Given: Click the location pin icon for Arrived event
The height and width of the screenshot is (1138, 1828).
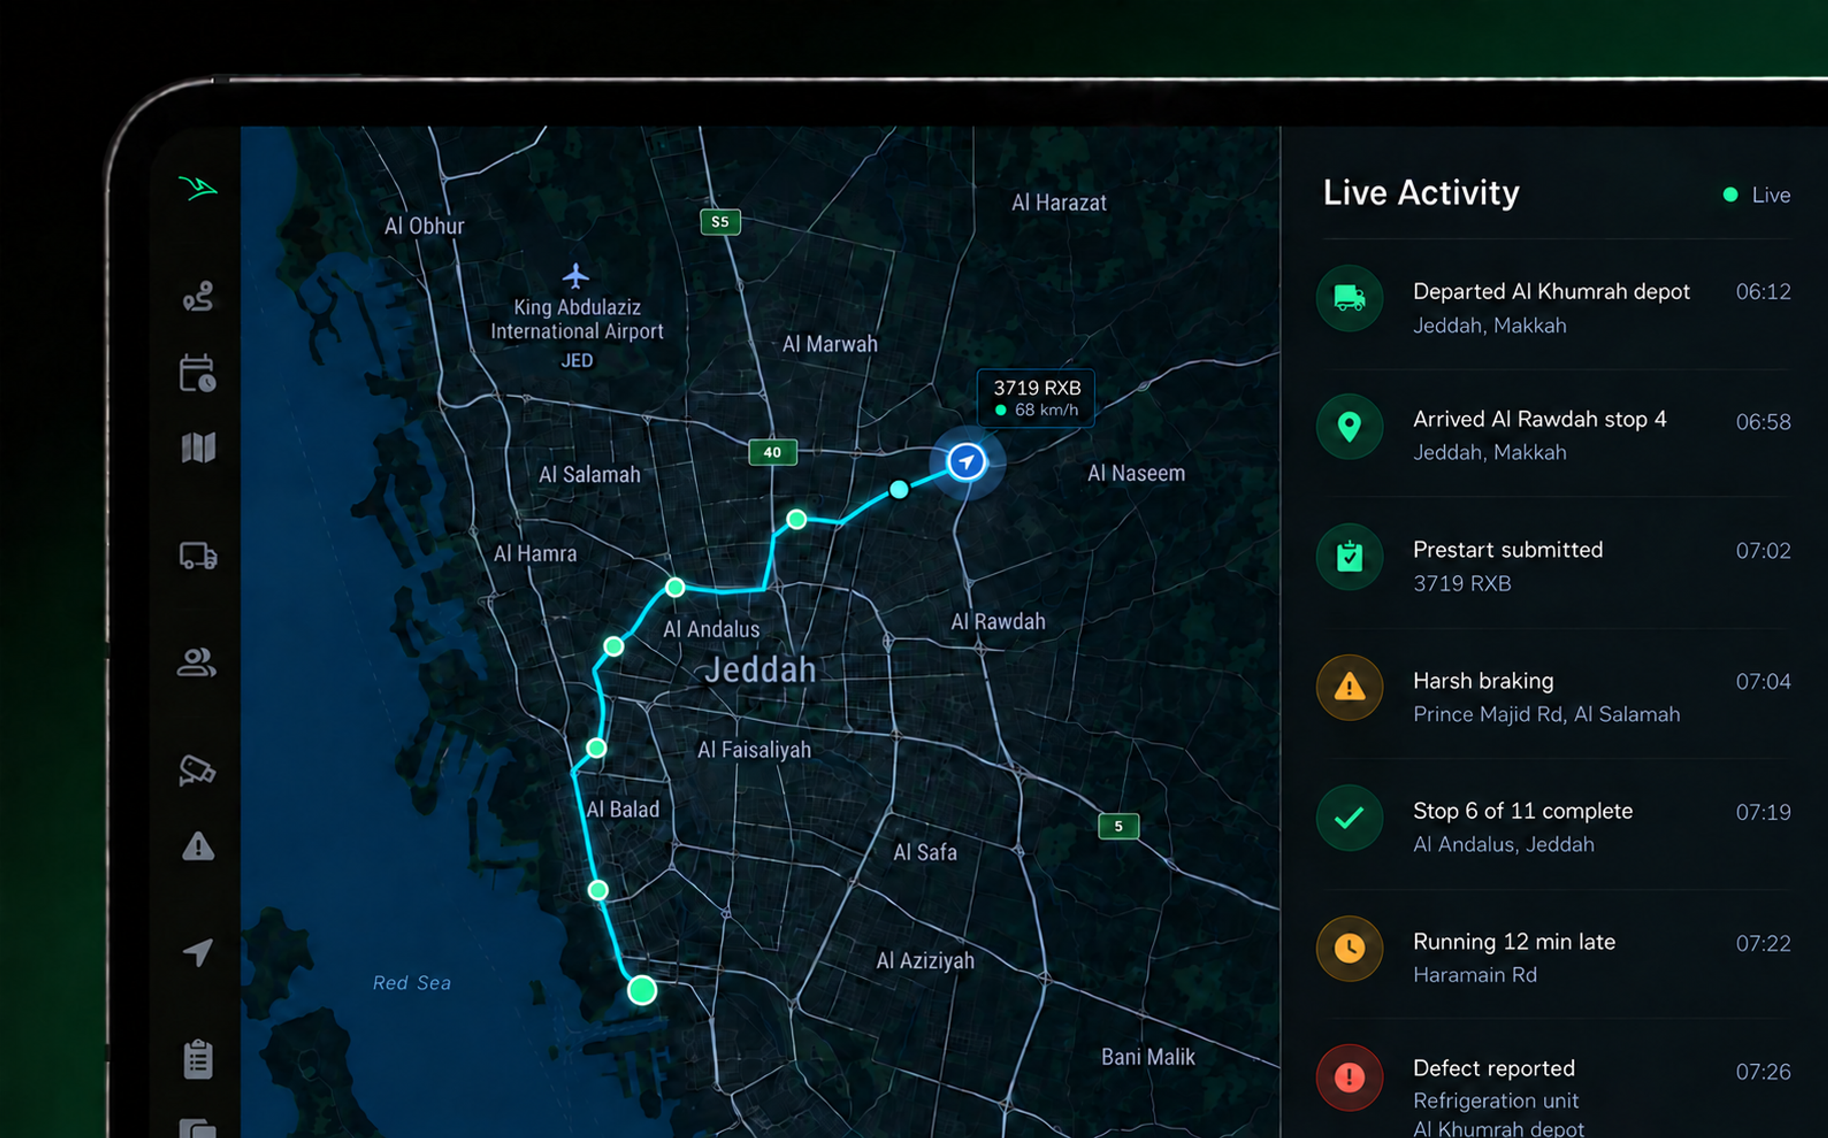Looking at the screenshot, I should (x=1349, y=427).
